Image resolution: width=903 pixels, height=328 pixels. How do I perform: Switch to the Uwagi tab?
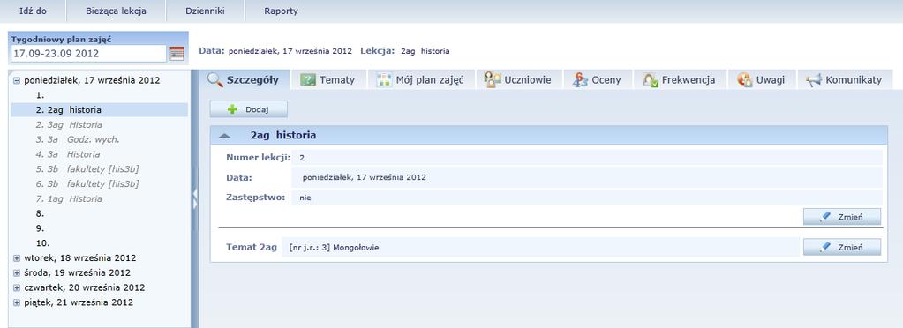coord(762,80)
